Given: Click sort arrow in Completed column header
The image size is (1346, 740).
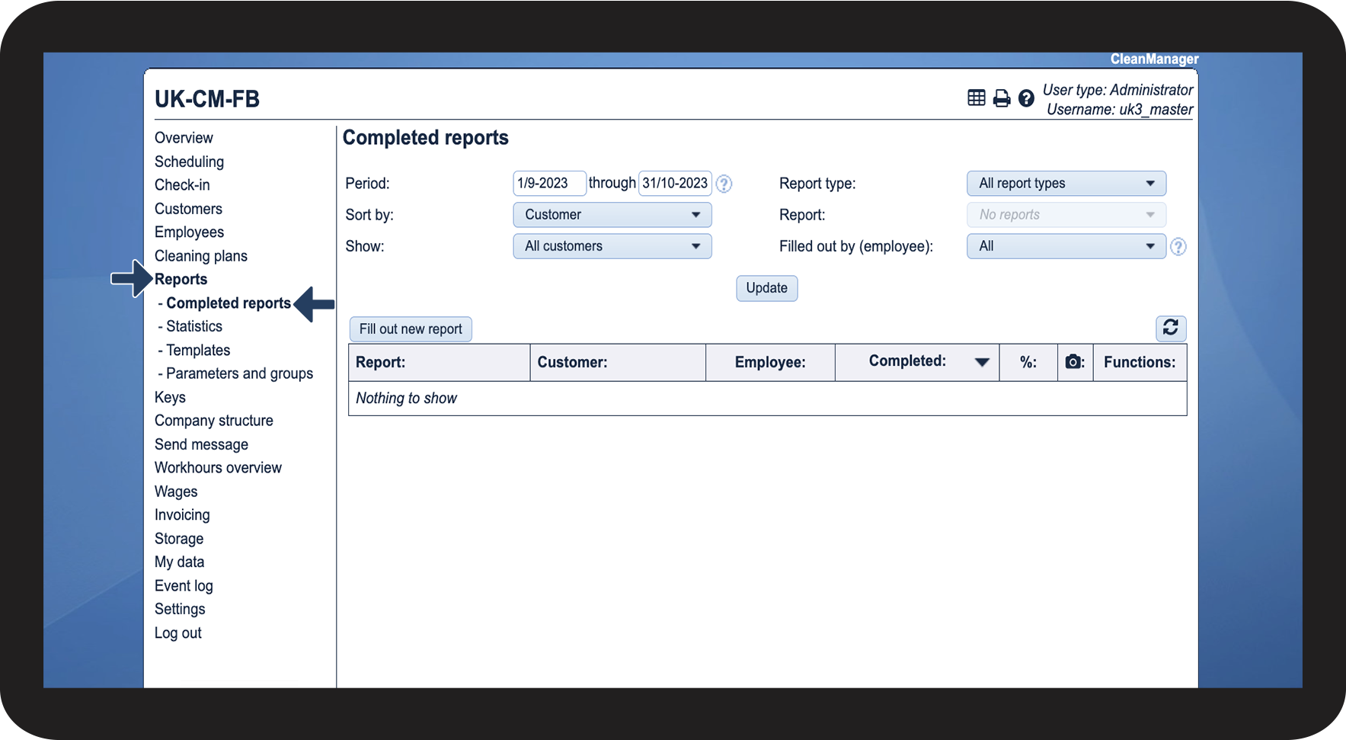Looking at the screenshot, I should (x=982, y=362).
